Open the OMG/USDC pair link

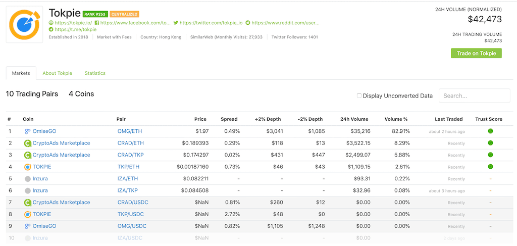[x=132, y=226]
